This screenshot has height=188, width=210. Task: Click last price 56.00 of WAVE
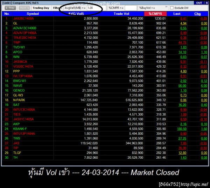click(182, 86)
